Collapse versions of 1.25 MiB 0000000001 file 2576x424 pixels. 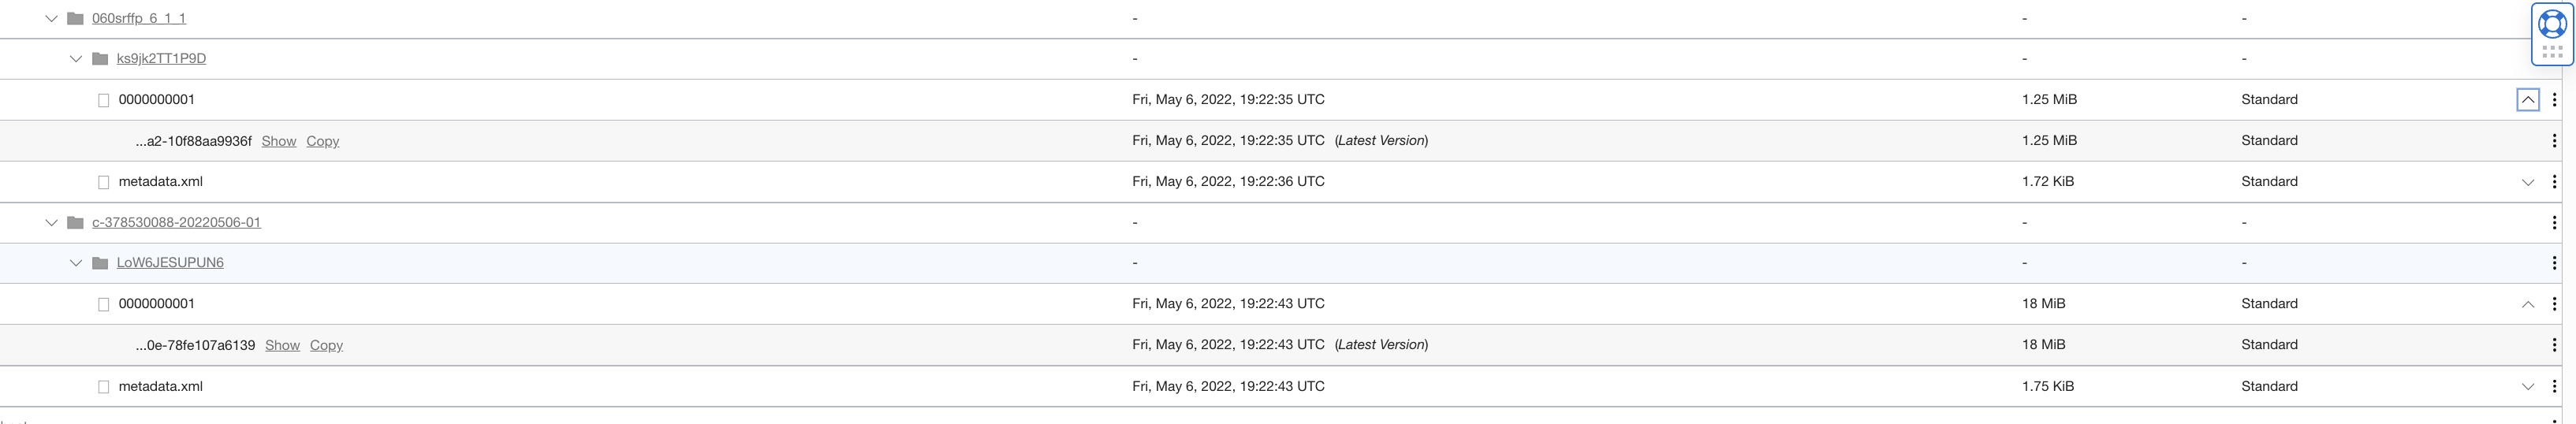click(x=2527, y=99)
